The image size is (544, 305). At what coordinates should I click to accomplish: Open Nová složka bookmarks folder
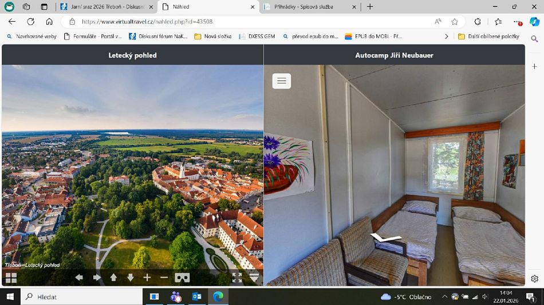[x=212, y=36]
